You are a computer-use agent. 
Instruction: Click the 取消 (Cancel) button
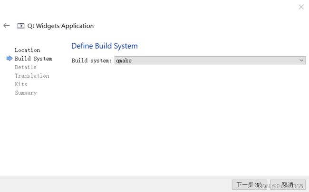tap(288, 185)
